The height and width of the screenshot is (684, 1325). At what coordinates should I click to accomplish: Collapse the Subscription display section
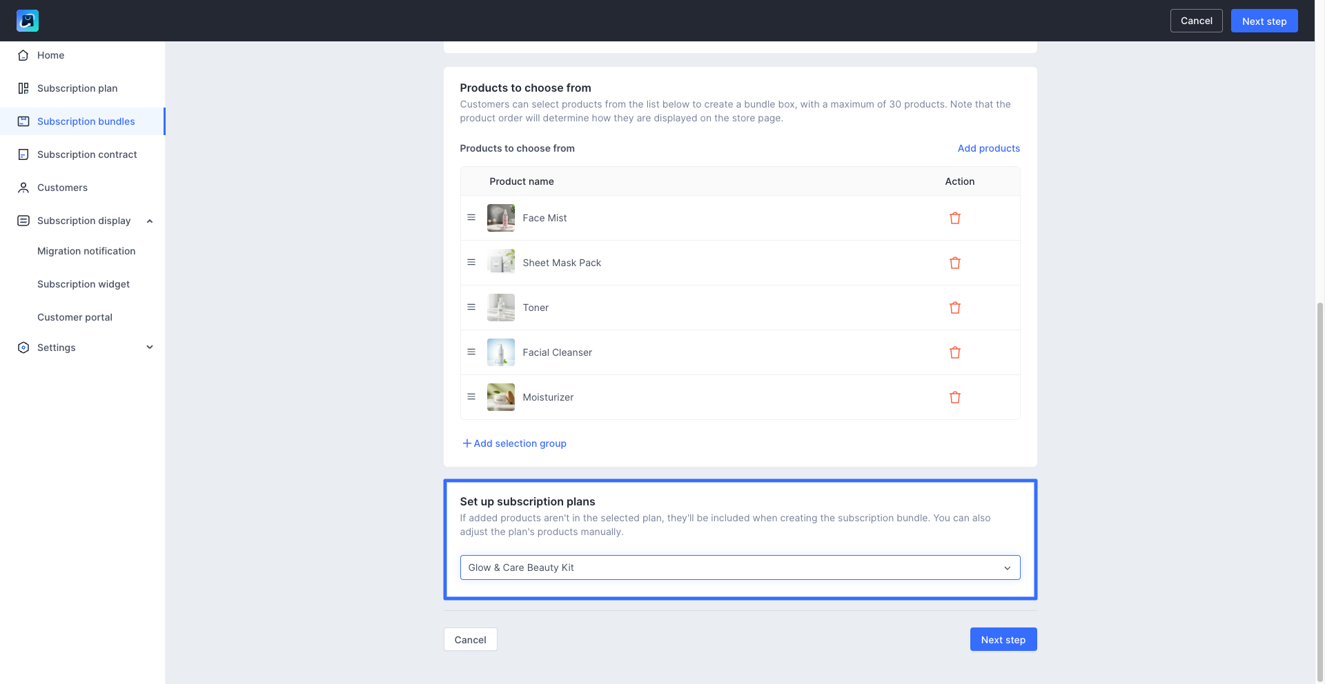pos(150,221)
